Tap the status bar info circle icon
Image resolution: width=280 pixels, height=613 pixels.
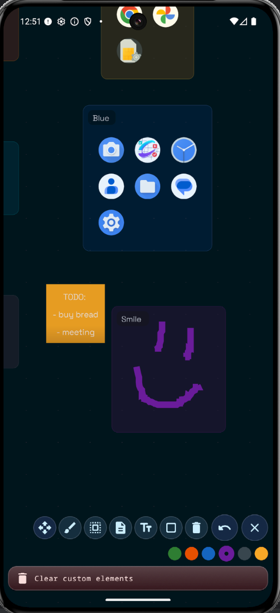tap(75, 22)
